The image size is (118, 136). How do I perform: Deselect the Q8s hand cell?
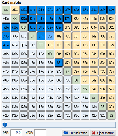59,28
